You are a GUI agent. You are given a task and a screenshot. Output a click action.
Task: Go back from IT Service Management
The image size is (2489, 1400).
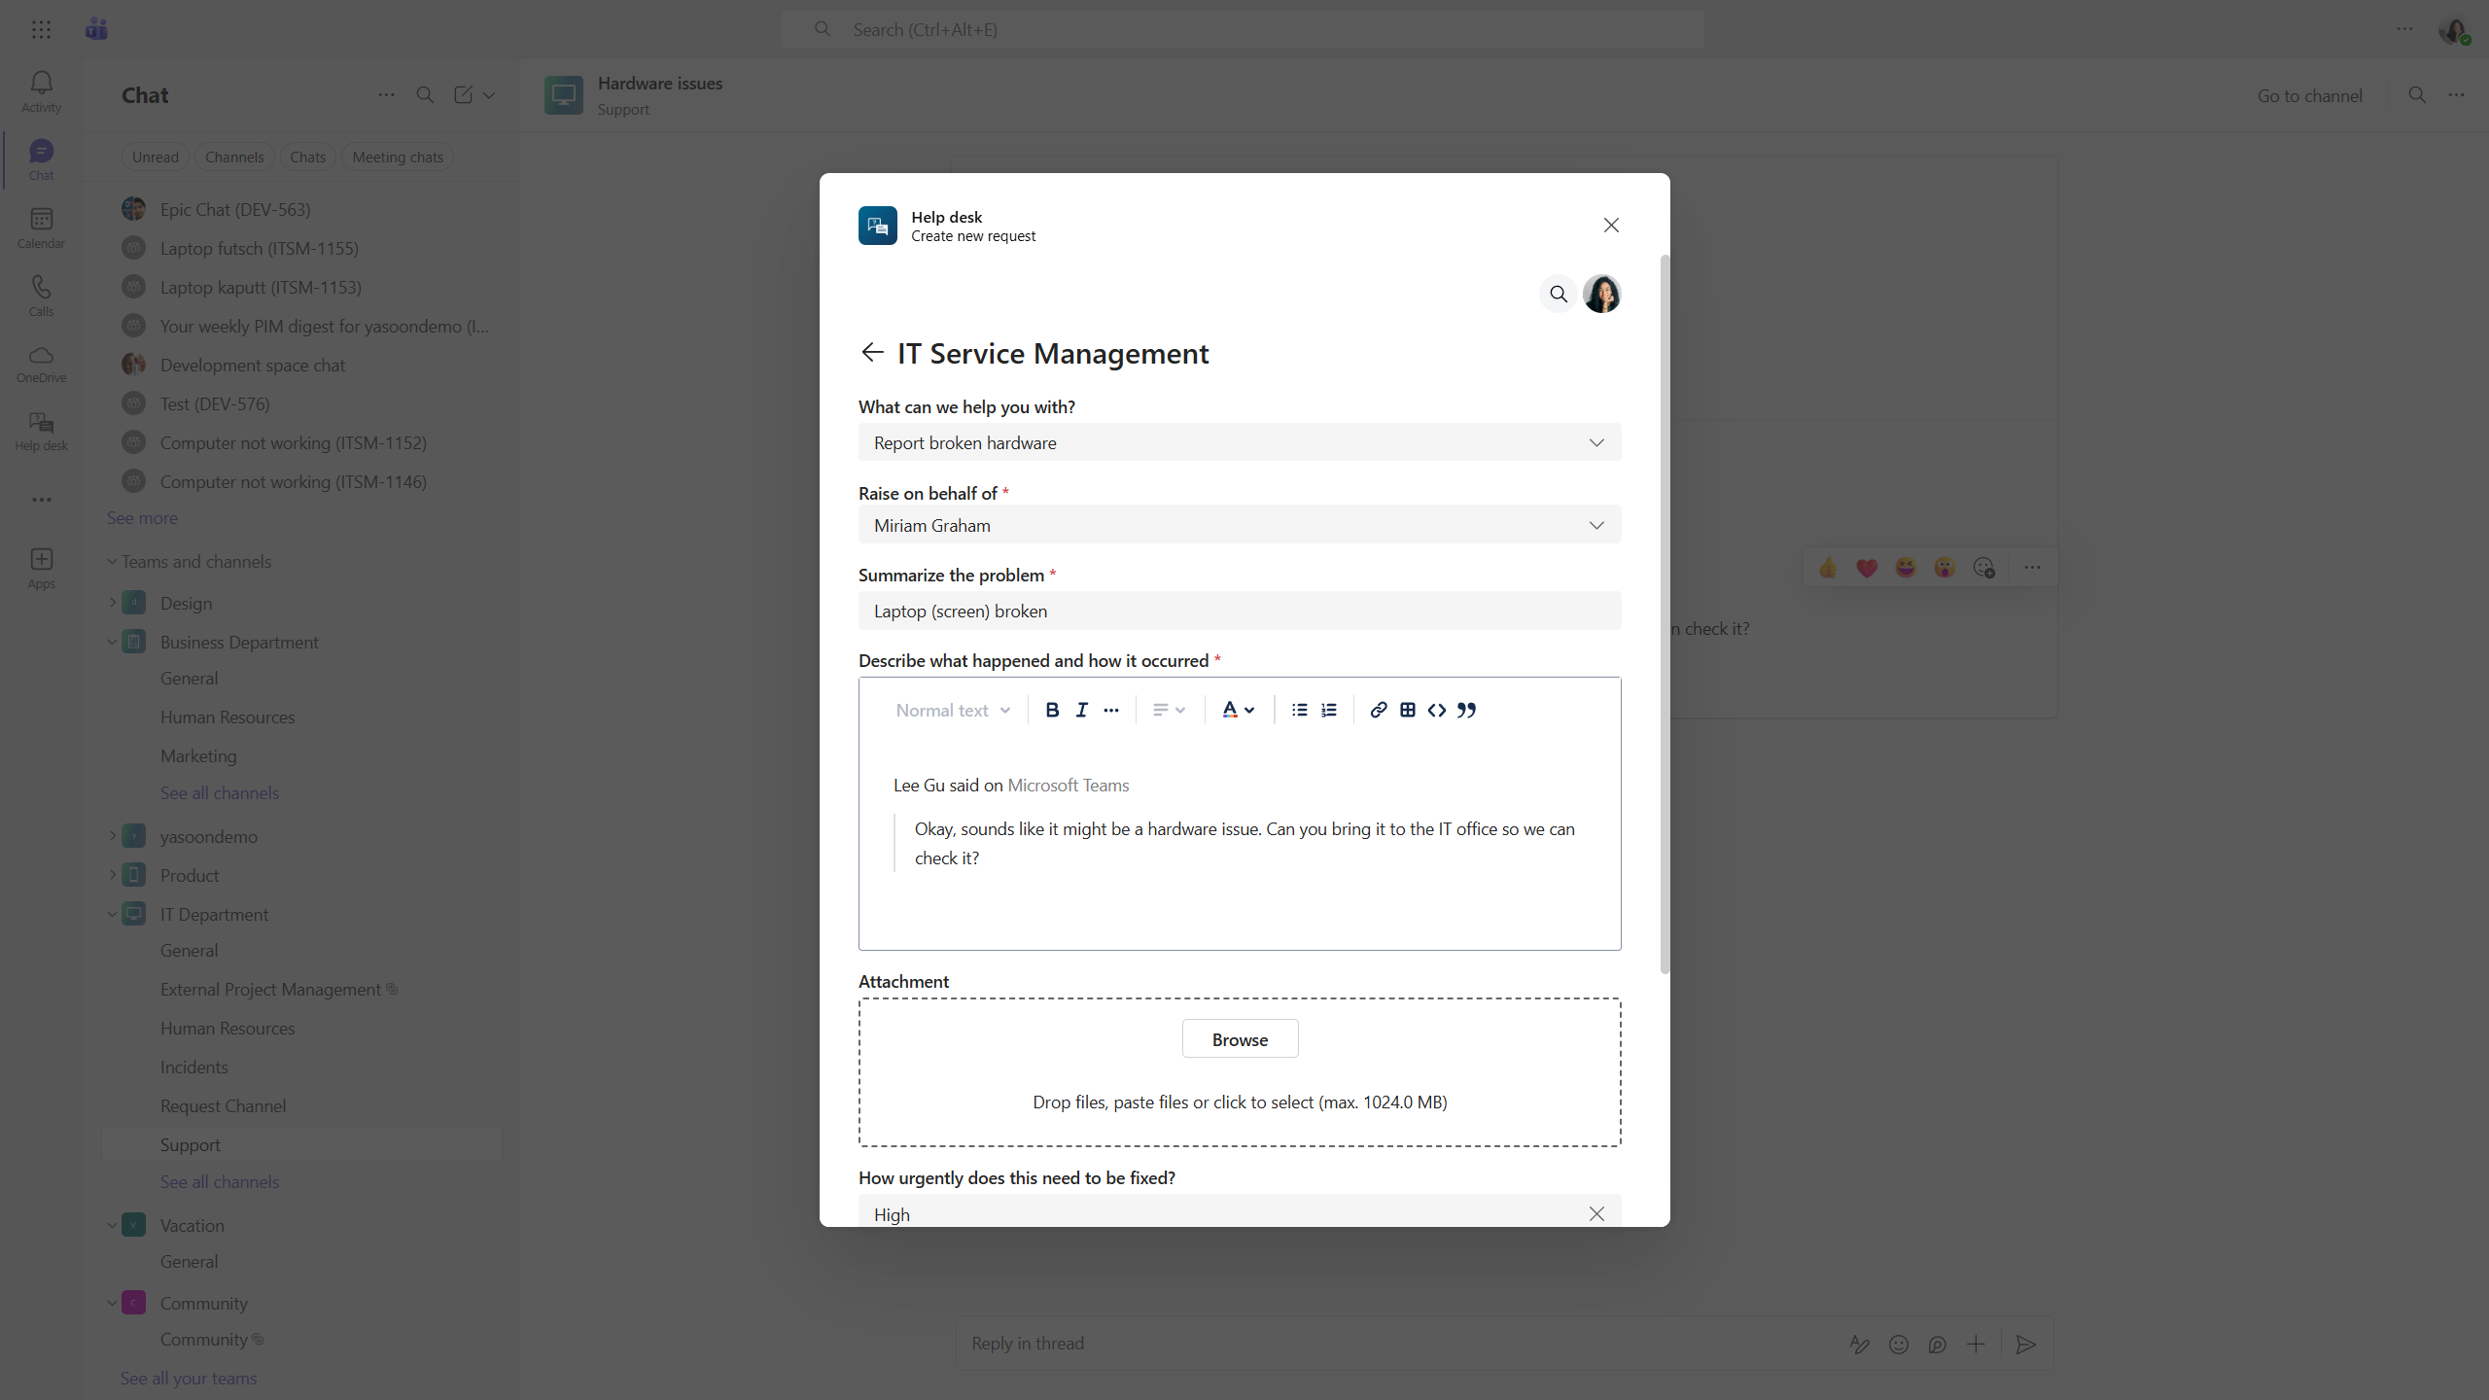click(x=872, y=352)
